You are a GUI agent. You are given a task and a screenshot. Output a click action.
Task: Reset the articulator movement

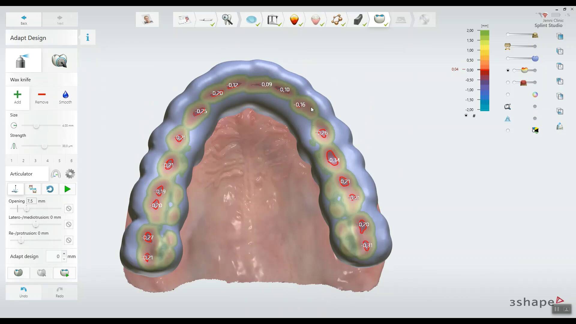[50, 189]
